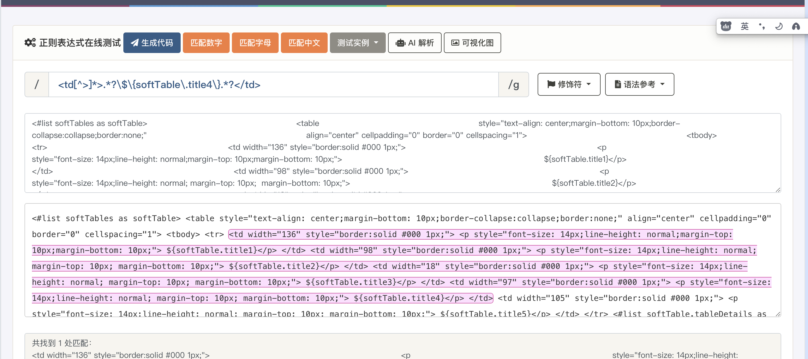The image size is (808, 359).
Task: Expand the 语法参考 dropdown arrow
Action: (662, 84)
